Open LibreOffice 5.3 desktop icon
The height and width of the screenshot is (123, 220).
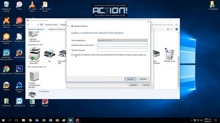click(19, 38)
